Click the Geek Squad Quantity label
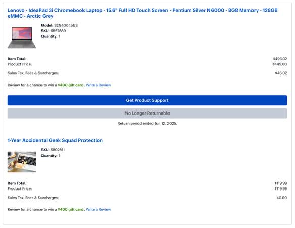This screenshot has width=295, height=228. click(x=49, y=156)
